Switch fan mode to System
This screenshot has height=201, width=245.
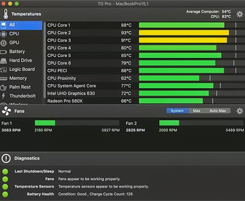pos(177,111)
